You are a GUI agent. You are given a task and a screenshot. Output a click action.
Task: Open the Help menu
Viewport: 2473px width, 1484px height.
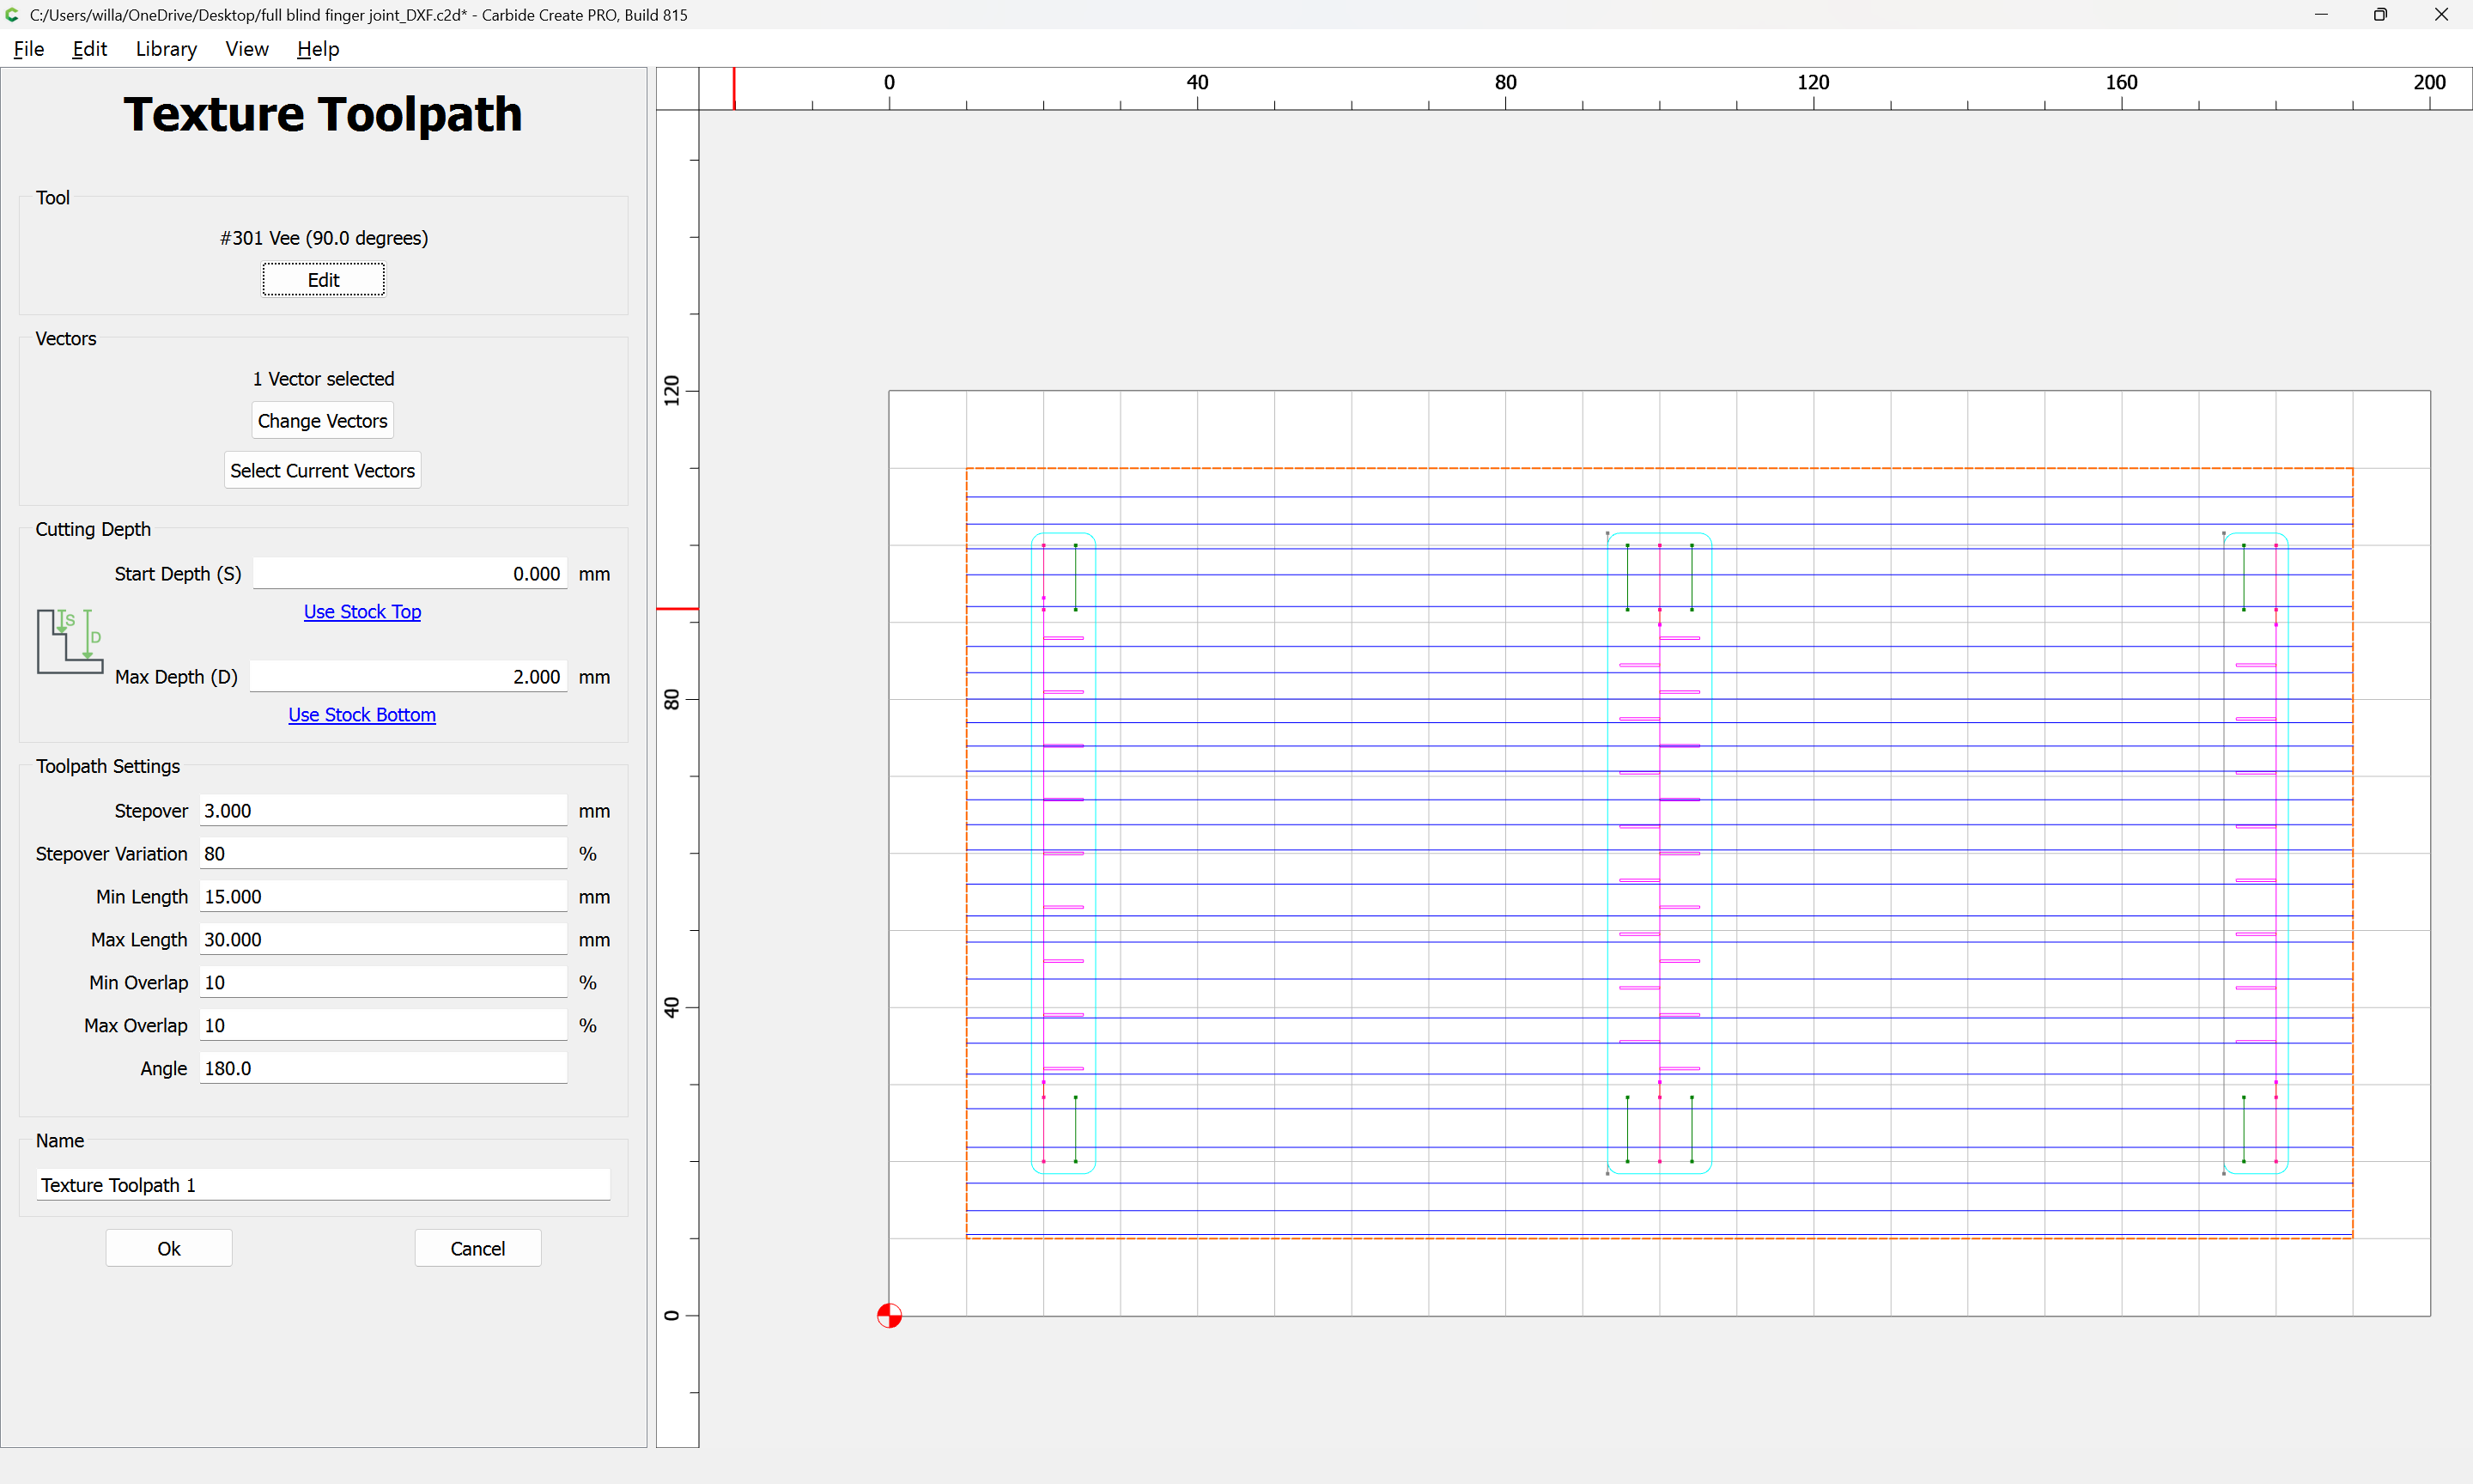pos(318,49)
